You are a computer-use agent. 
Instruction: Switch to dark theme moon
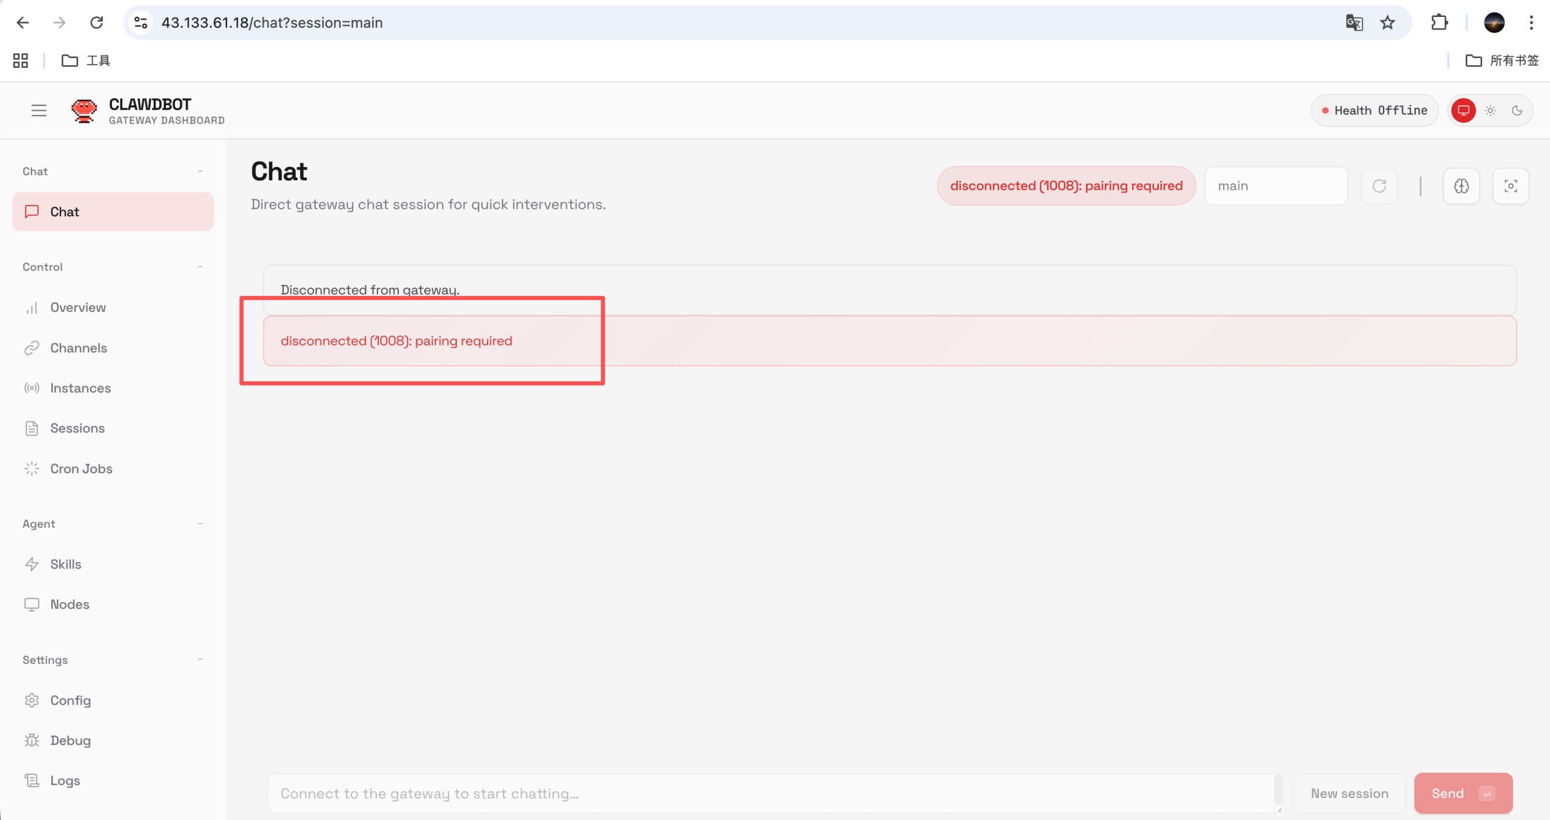[1517, 110]
